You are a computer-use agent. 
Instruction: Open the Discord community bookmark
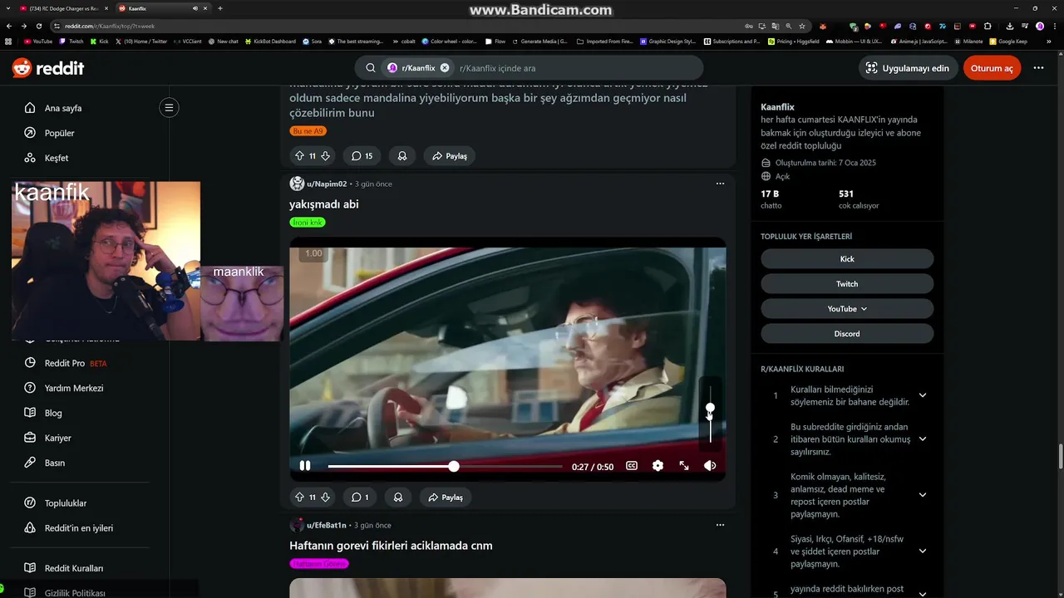847,334
